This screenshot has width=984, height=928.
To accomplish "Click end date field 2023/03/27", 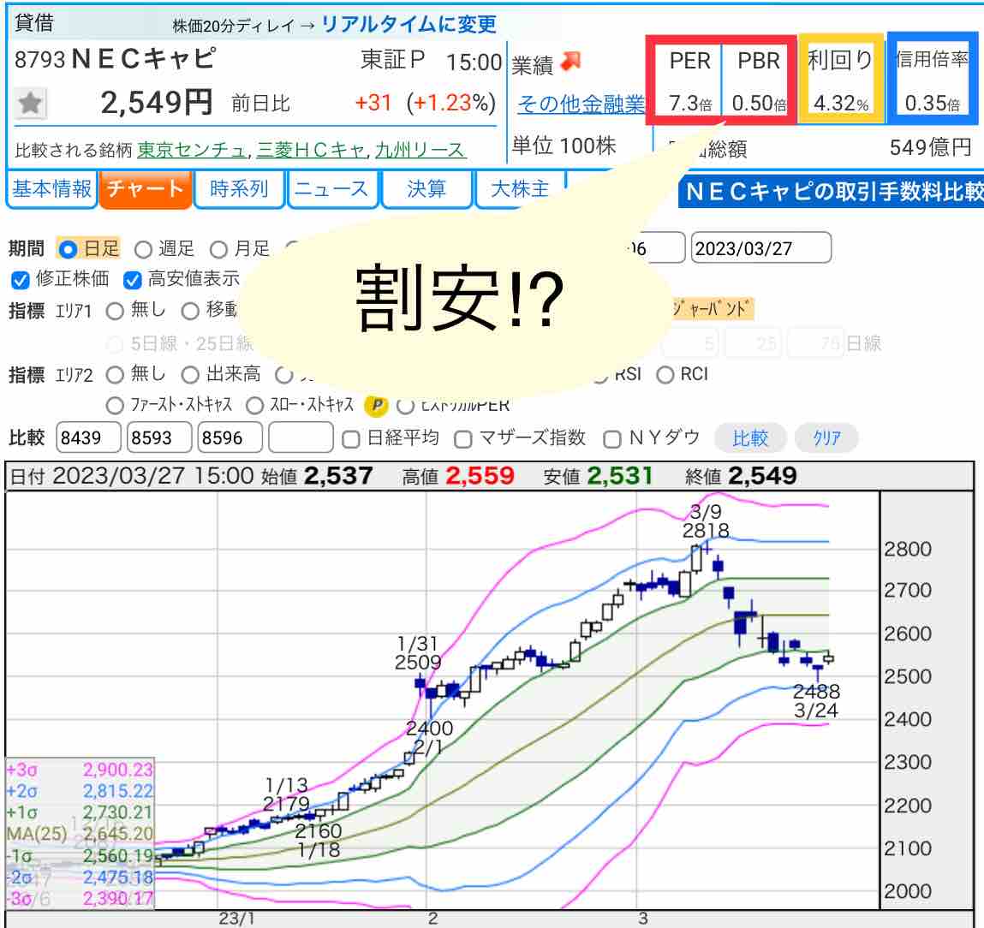I will (760, 248).
